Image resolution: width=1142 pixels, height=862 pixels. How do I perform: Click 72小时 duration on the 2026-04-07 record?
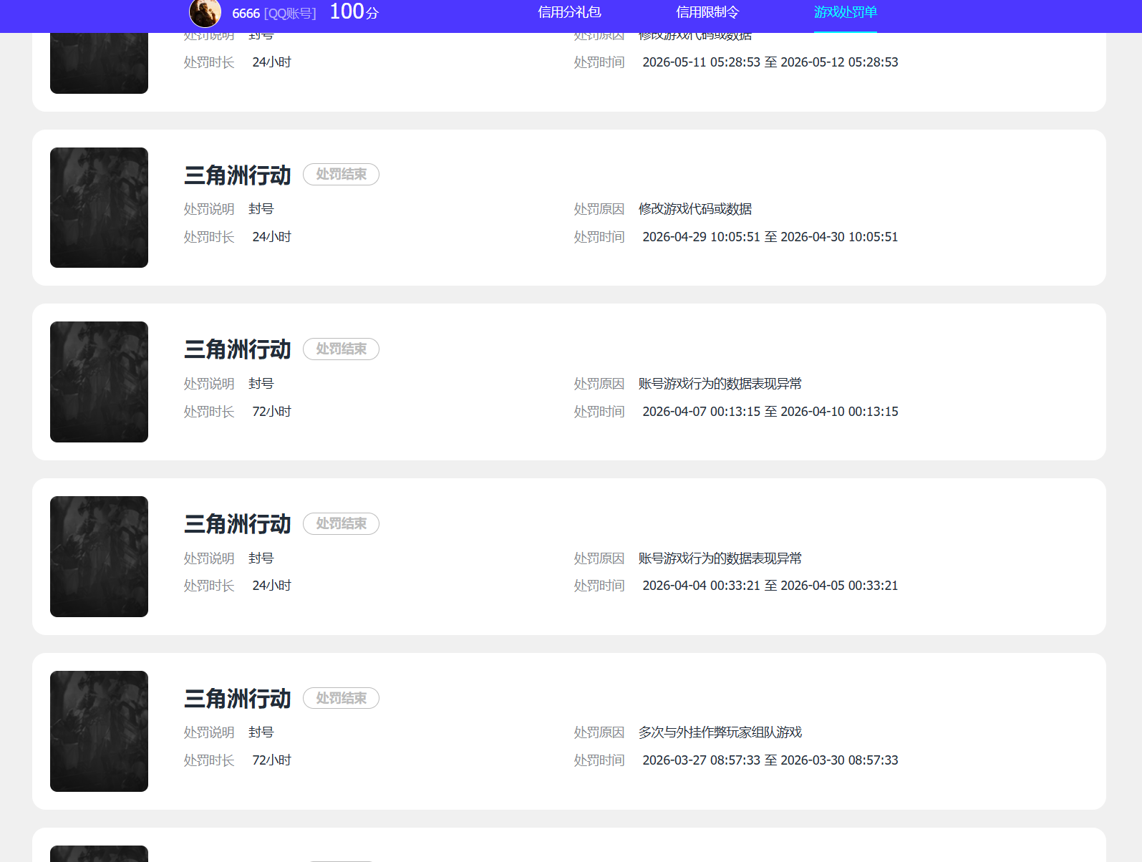pos(272,412)
